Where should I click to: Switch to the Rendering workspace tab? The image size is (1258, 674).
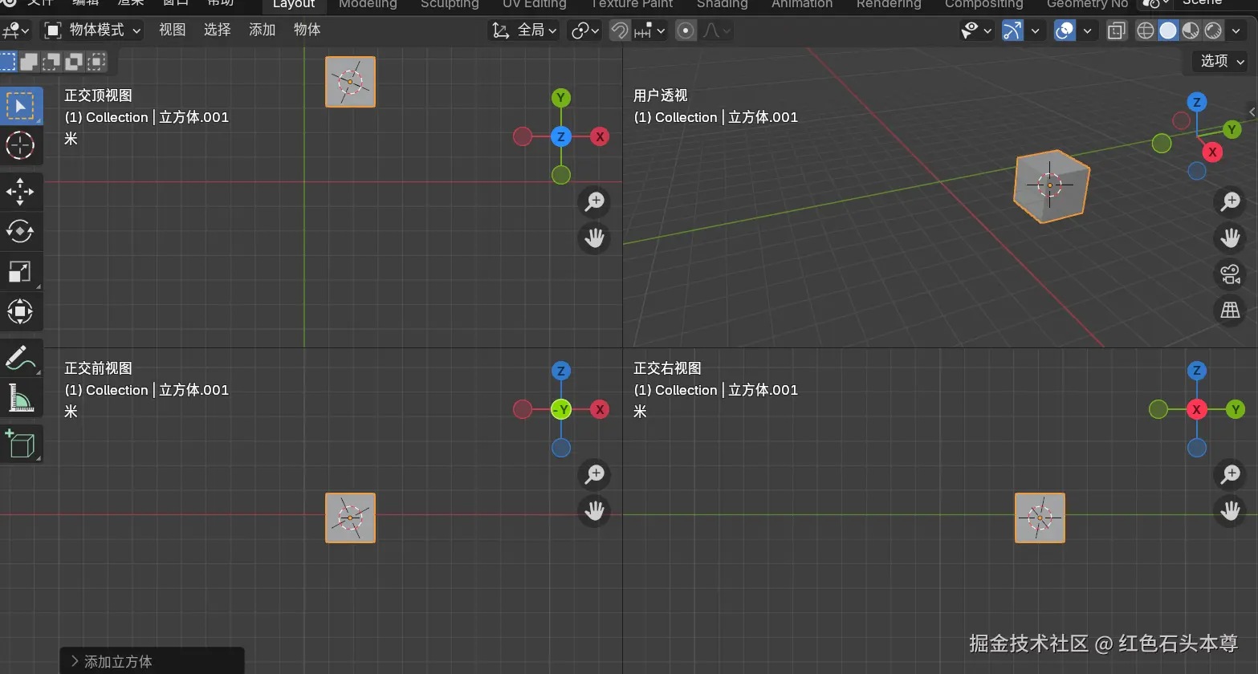coord(889,4)
